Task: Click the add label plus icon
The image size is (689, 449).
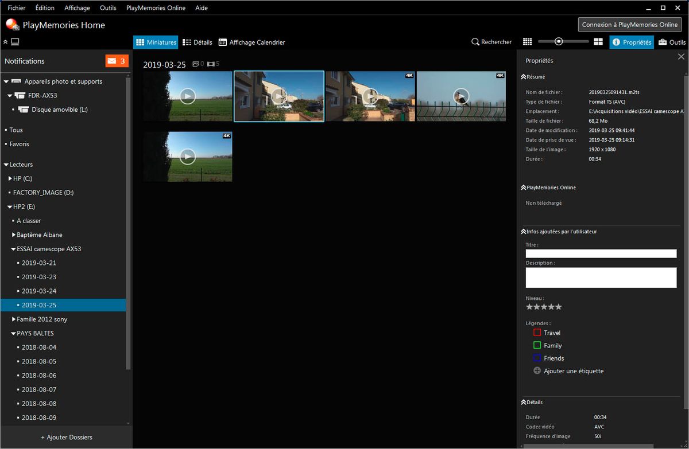Action: (537, 370)
